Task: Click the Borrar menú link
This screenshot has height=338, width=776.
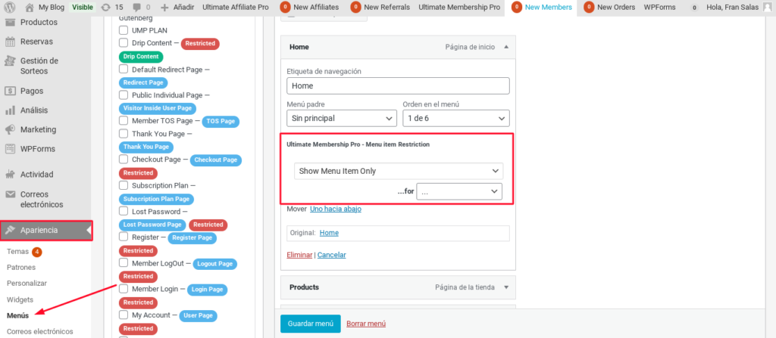Action: [x=366, y=324]
